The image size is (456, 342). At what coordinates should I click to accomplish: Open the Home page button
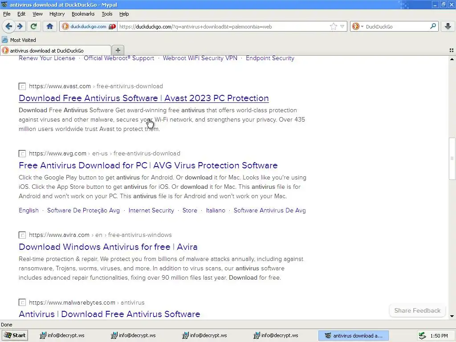[x=50, y=26]
